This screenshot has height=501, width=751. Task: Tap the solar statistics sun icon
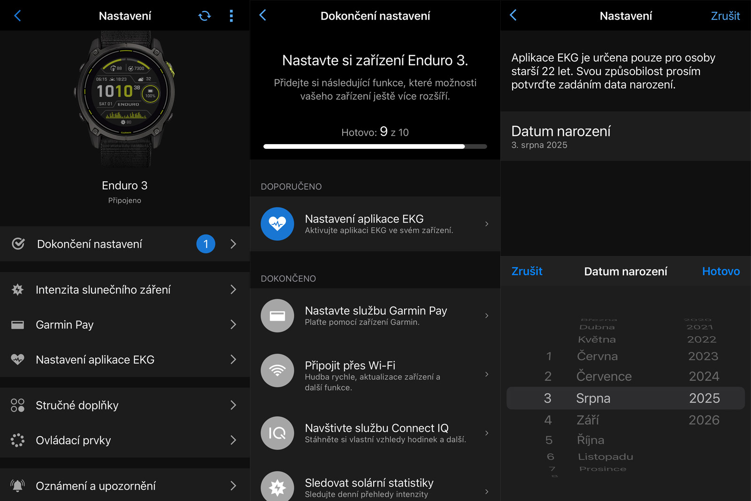(277, 487)
